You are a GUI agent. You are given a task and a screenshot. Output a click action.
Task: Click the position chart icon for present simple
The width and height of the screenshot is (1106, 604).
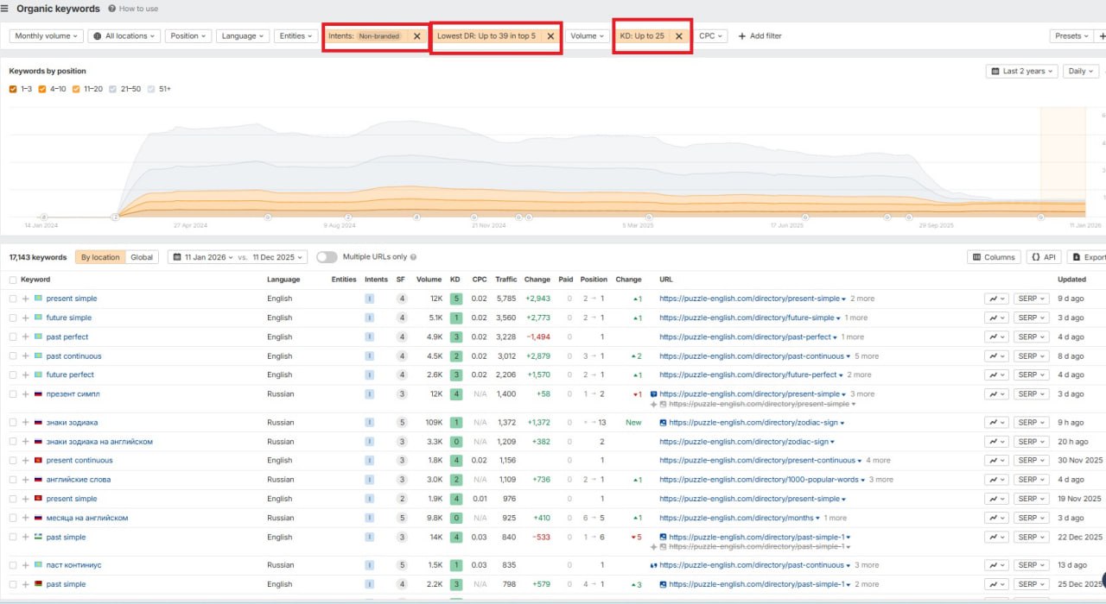click(x=996, y=299)
